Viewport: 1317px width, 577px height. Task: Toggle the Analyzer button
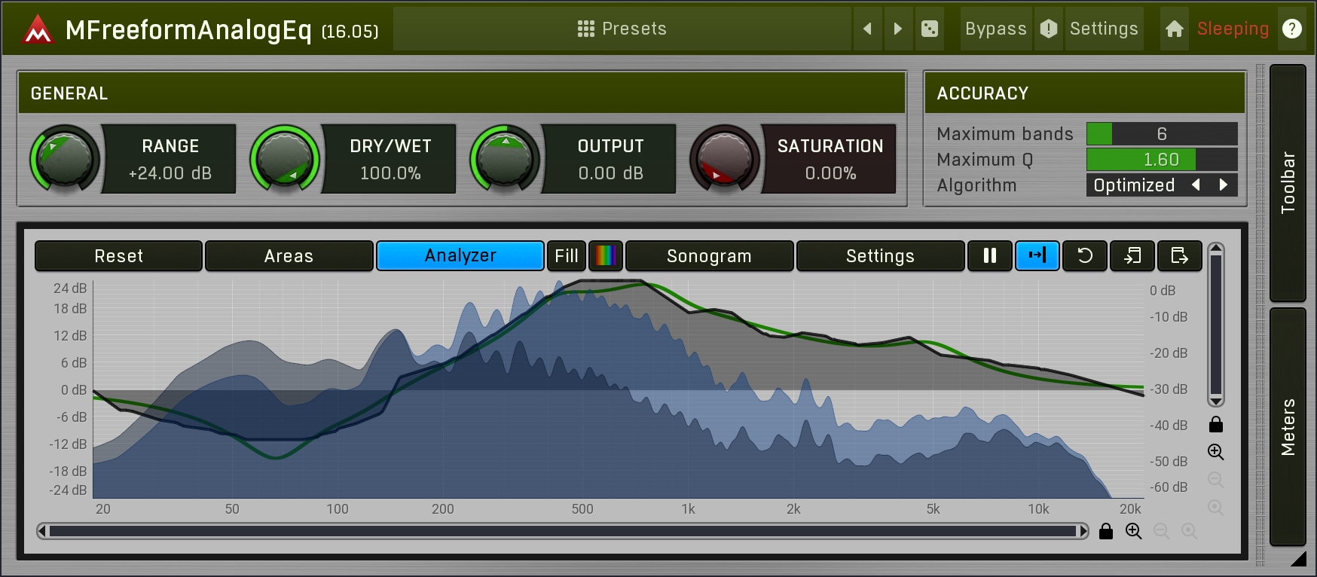tap(460, 256)
